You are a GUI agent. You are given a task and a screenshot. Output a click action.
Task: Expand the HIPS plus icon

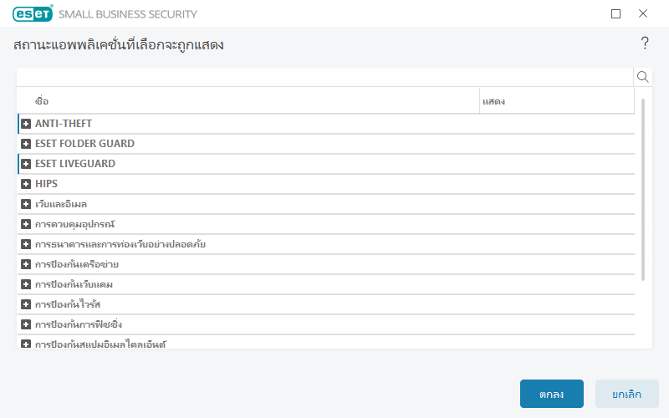(x=26, y=184)
